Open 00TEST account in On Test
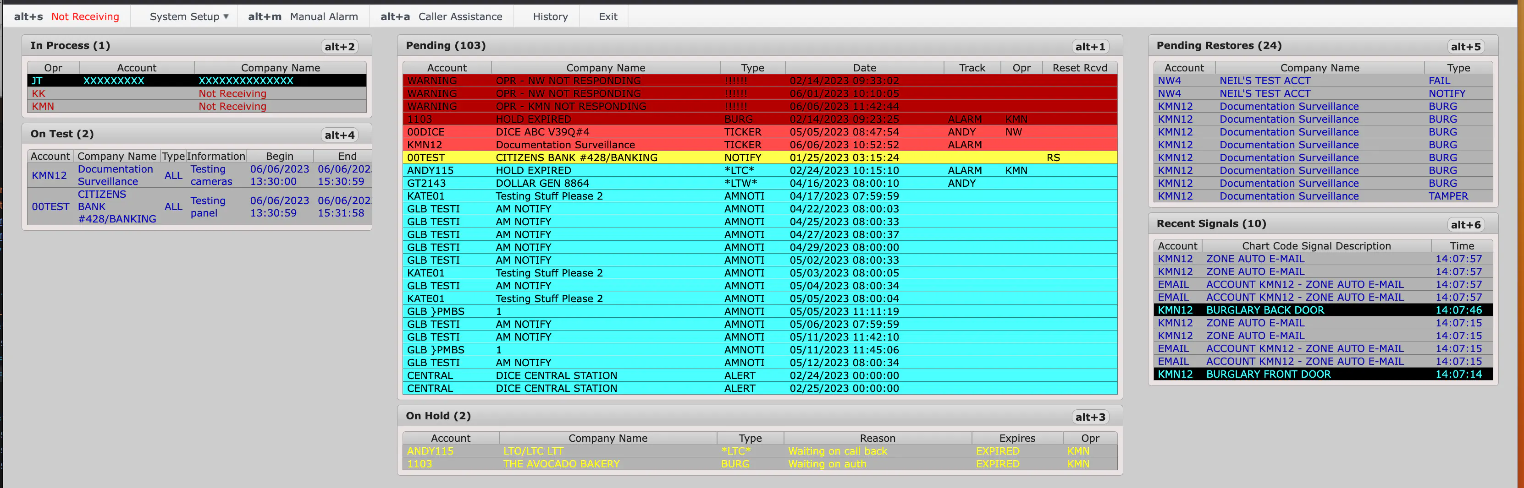This screenshot has width=1524, height=488. (x=50, y=207)
